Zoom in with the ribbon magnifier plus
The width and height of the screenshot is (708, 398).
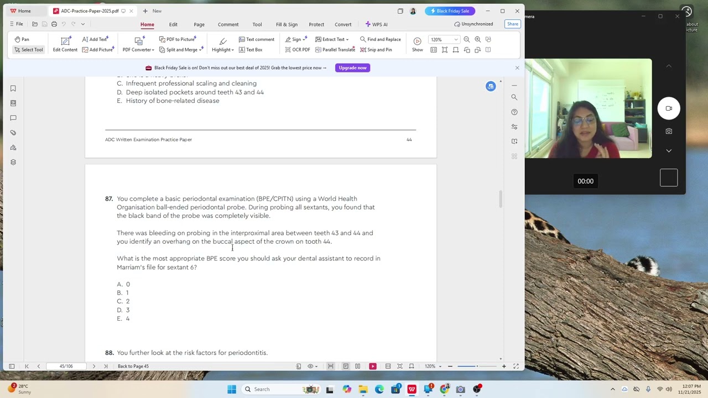point(478,39)
